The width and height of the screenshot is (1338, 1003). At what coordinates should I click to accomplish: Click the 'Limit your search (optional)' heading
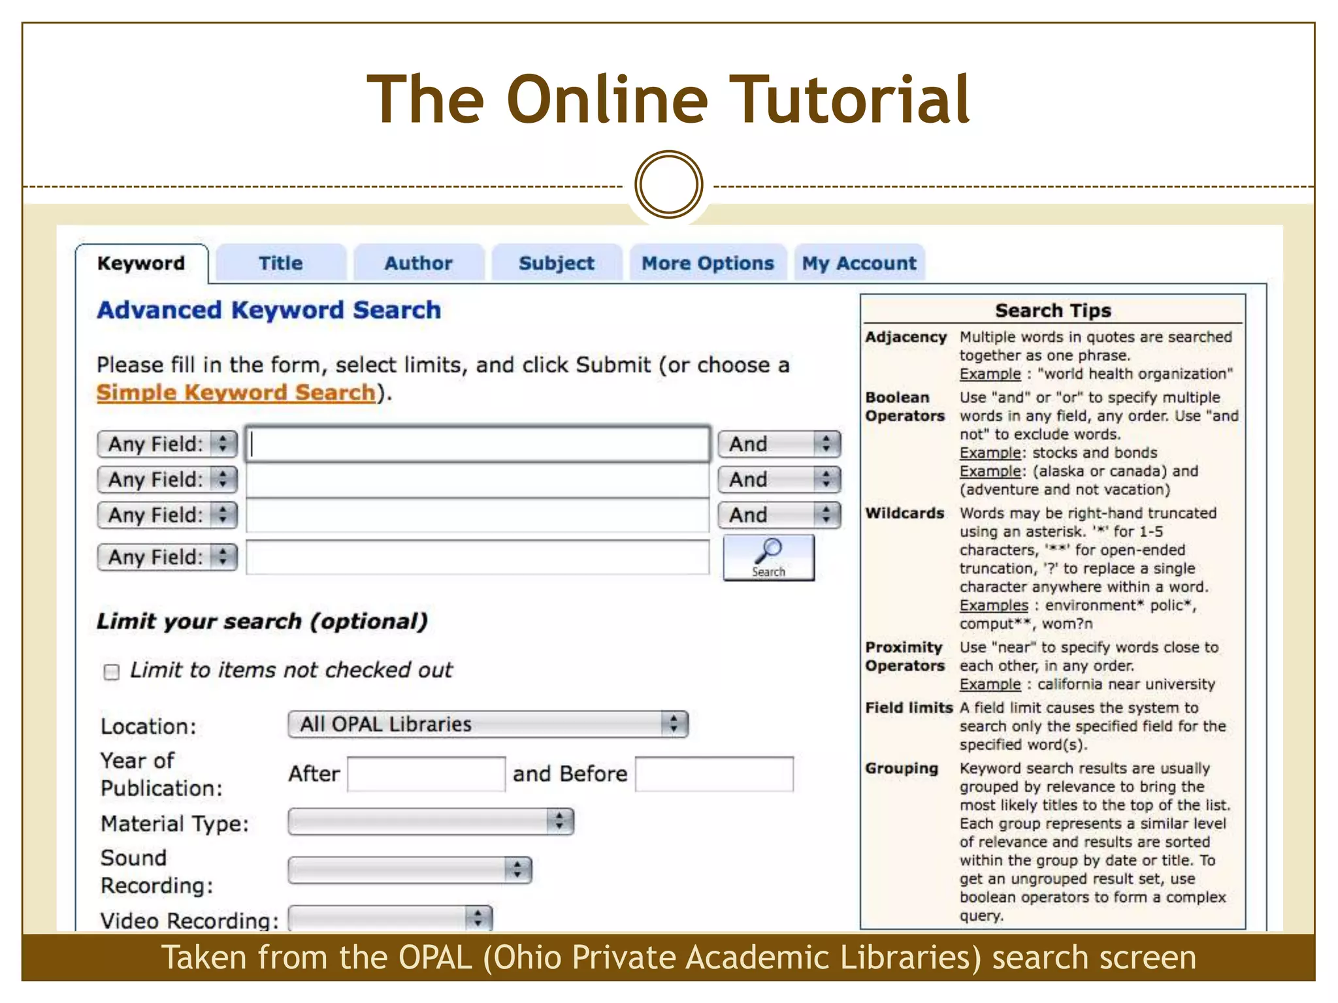tap(263, 621)
